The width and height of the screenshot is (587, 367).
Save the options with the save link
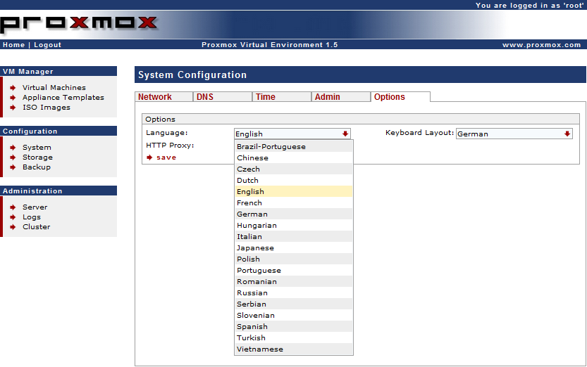[166, 157]
